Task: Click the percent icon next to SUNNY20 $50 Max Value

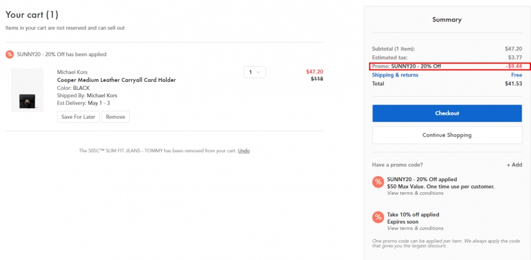Action: (378, 182)
